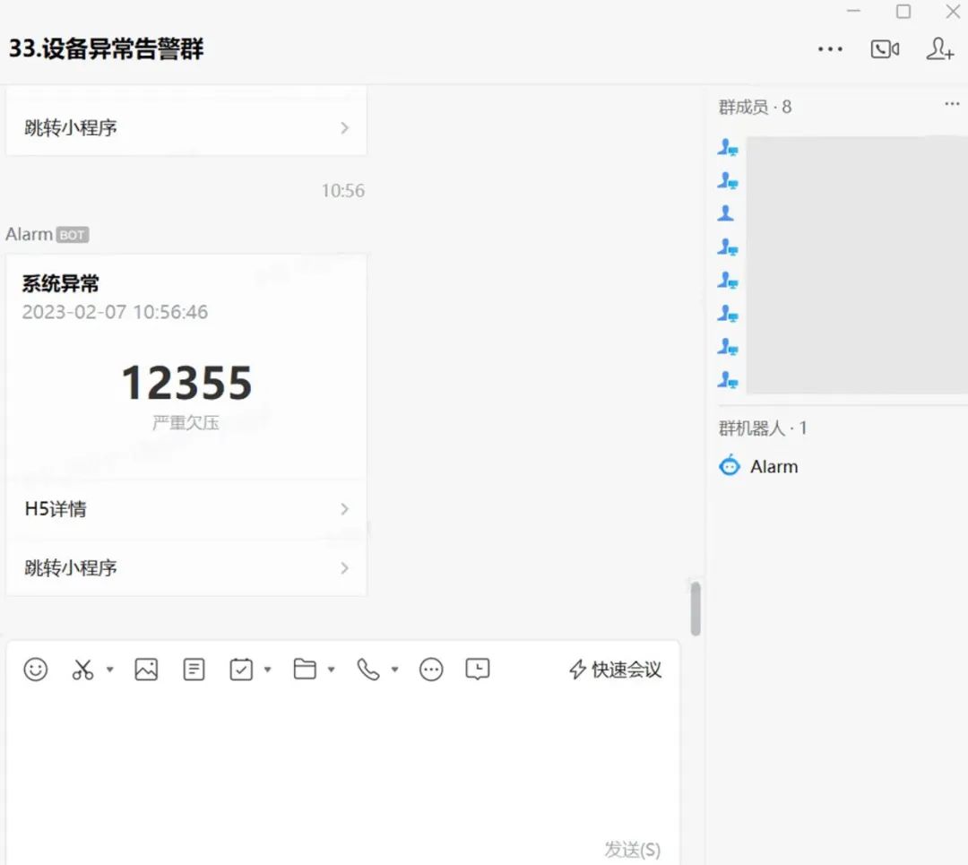
Task: Send an image using the picture icon
Action: [x=146, y=669]
